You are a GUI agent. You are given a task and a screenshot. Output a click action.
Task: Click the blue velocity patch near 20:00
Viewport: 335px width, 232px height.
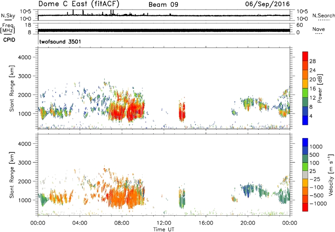pos(246,190)
